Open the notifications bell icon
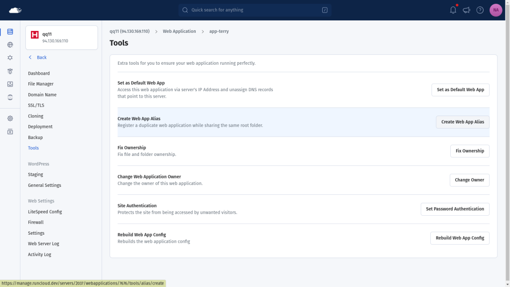This screenshot has width=510, height=287. [x=453, y=10]
